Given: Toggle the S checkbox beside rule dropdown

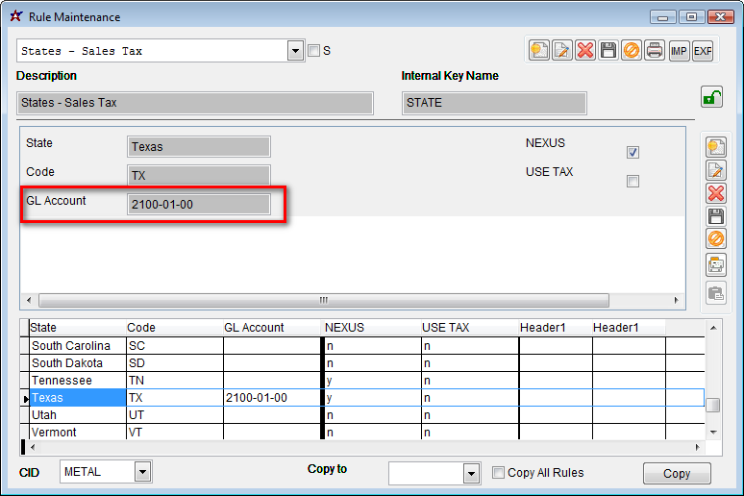Looking at the screenshot, I should pos(313,51).
